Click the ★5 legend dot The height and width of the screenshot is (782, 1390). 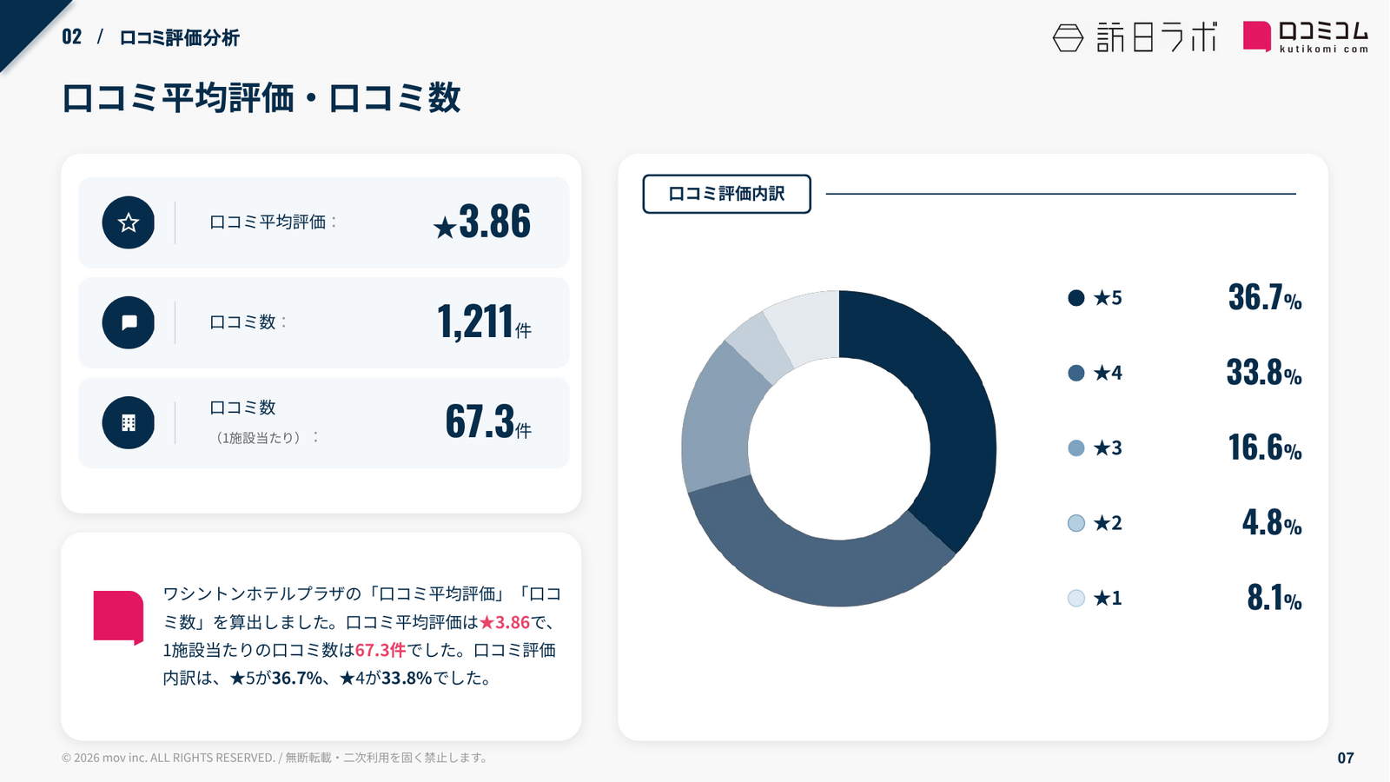(1076, 298)
